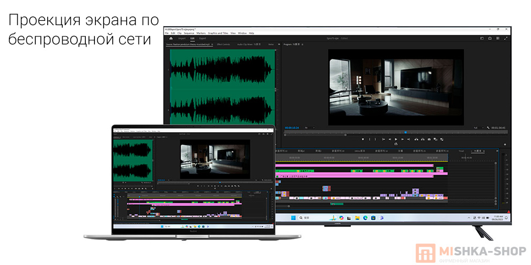Image resolution: width=531 pixels, height=265 pixels.
Task: Click the Step Forward One Frame button
Action: click(x=402, y=139)
